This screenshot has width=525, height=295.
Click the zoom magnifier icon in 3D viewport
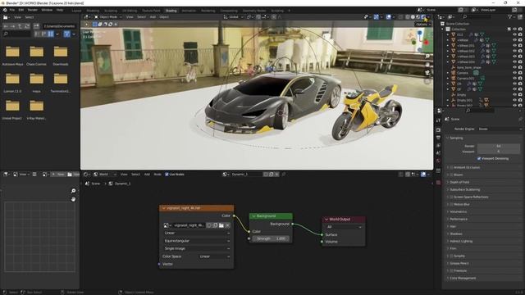[x=427, y=57]
